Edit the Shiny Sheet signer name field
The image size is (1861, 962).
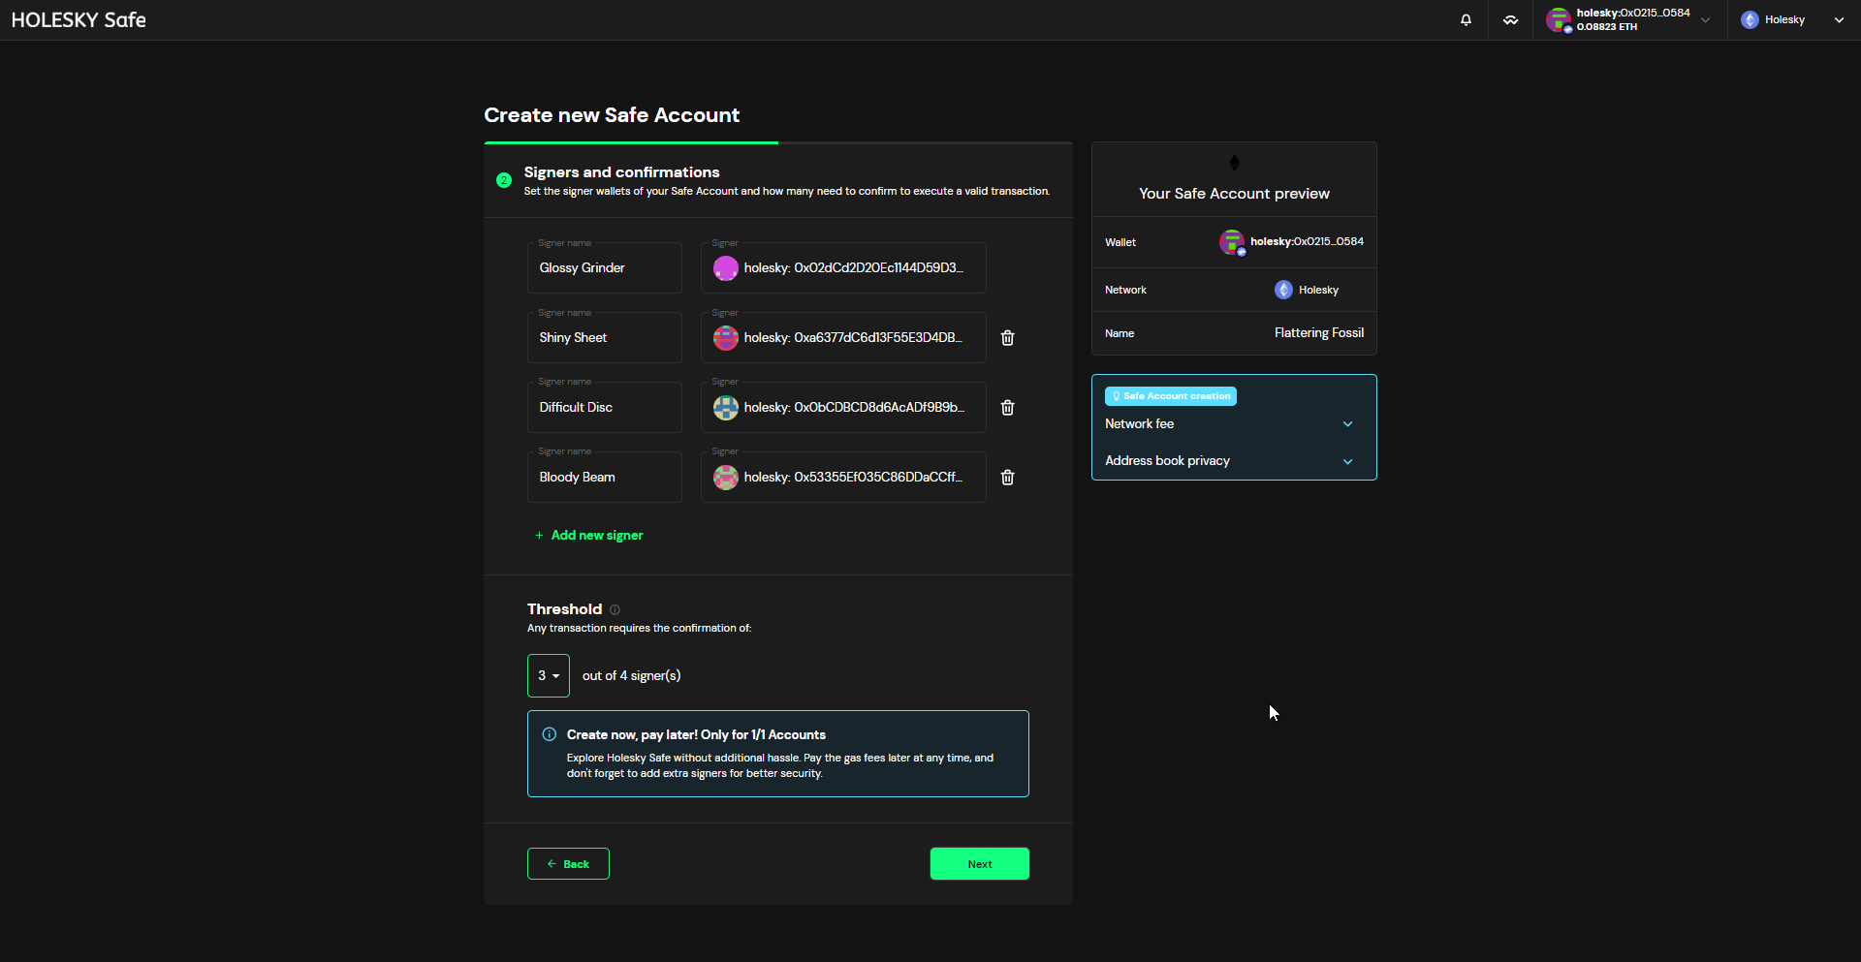pyautogui.click(x=604, y=338)
